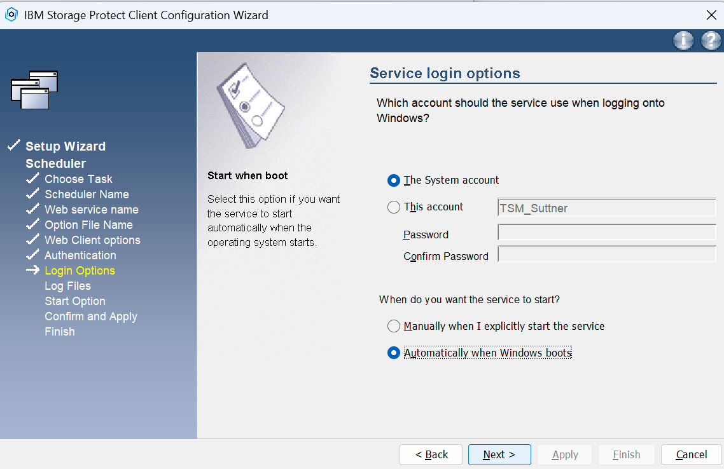Close the wizard window
Viewport: 724px width, 469px height.
[x=711, y=15]
